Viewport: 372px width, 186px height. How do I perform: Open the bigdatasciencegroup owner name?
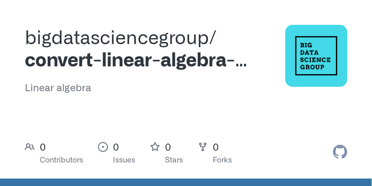pos(120,38)
